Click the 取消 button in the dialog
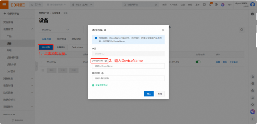Viewport: 257px width, 124px height. tap(160, 94)
